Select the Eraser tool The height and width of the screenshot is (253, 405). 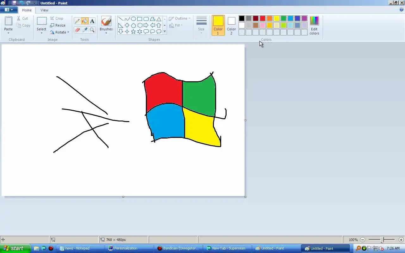coord(77,30)
